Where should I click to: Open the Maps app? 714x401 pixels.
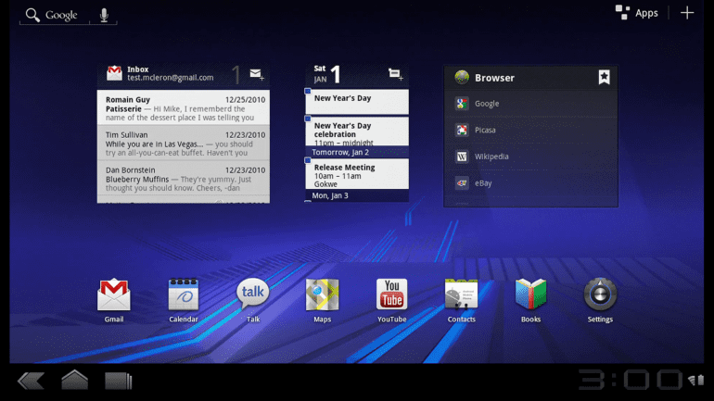(x=323, y=295)
